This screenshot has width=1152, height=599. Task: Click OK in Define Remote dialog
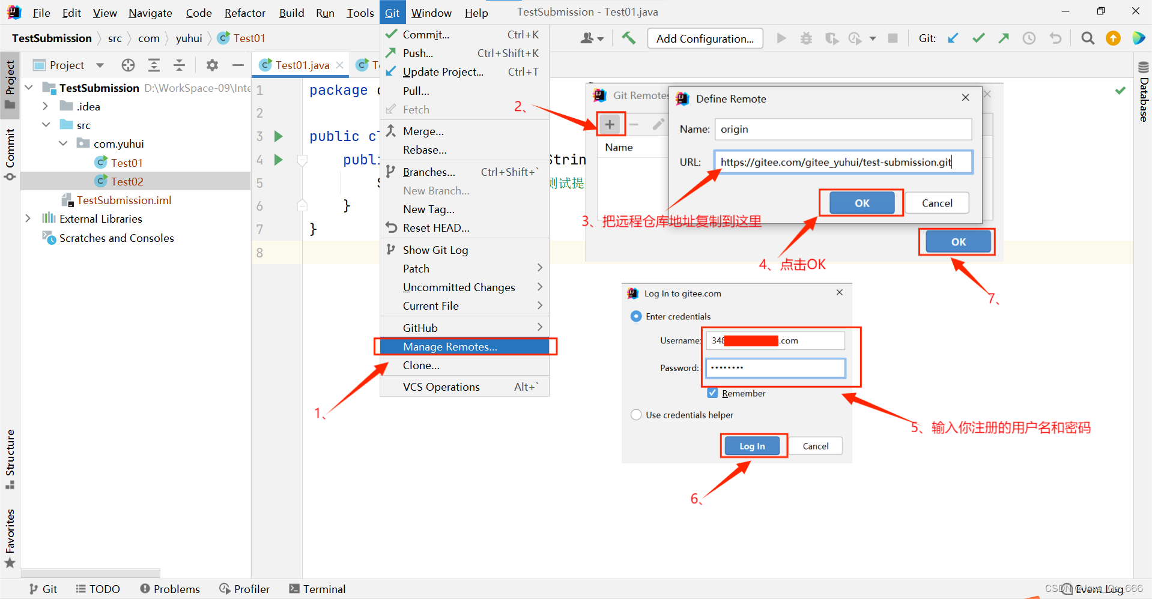click(862, 203)
